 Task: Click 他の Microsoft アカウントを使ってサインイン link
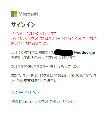[x=43, y=101]
